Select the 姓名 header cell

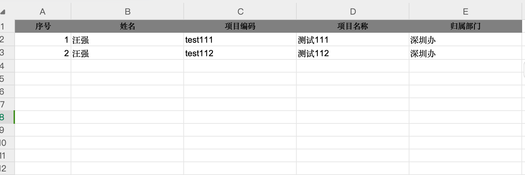coord(127,26)
